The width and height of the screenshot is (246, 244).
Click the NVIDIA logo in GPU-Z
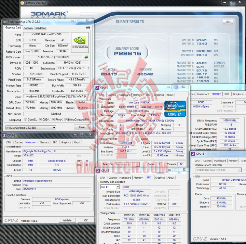(80, 42)
